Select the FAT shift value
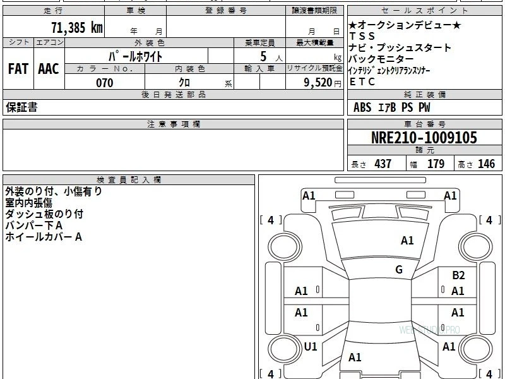This screenshot has height=379, width=505. tap(18, 69)
